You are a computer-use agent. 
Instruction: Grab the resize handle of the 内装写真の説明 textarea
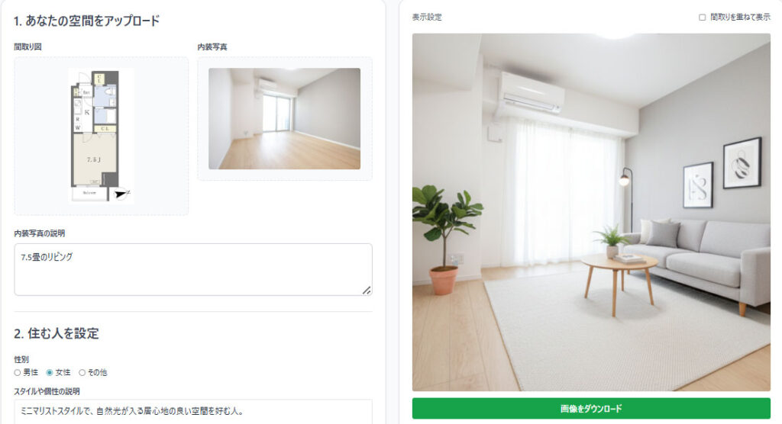click(x=367, y=290)
